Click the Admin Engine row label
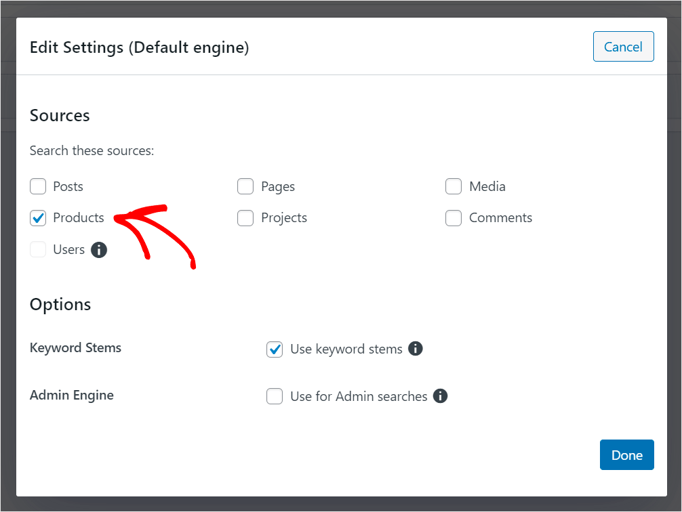682x512 pixels. pyautogui.click(x=72, y=396)
